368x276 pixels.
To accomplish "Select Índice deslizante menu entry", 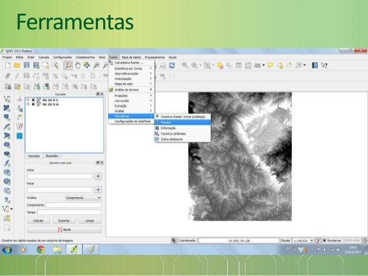I will coord(182,139).
